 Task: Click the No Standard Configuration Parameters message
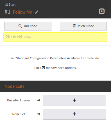(x=55, y=58)
